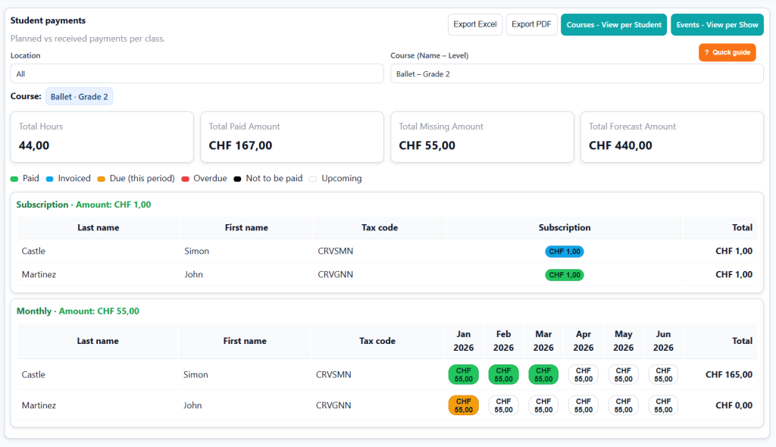Image resolution: width=776 pixels, height=447 pixels.
Task: Click Martinez's orange due Jan 2026 chip
Action: click(463, 405)
